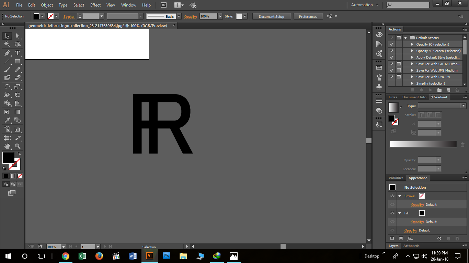Open Adobe Bridge from the Br button
The image size is (469, 263).
(x=164, y=5)
